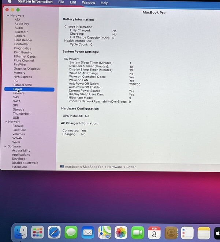Image resolution: width=220 pixels, height=242 pixels.
Task: Select Thunderbolt in the sidebar
Action: pos(22,114)
